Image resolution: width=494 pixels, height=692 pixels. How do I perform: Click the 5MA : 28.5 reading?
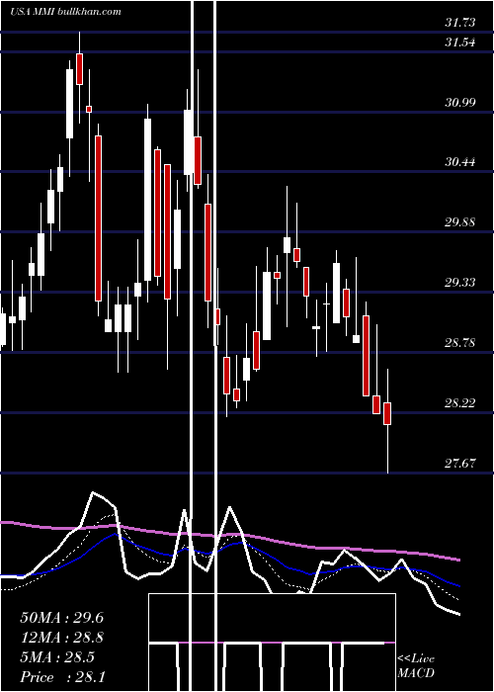tap(57, 657)
